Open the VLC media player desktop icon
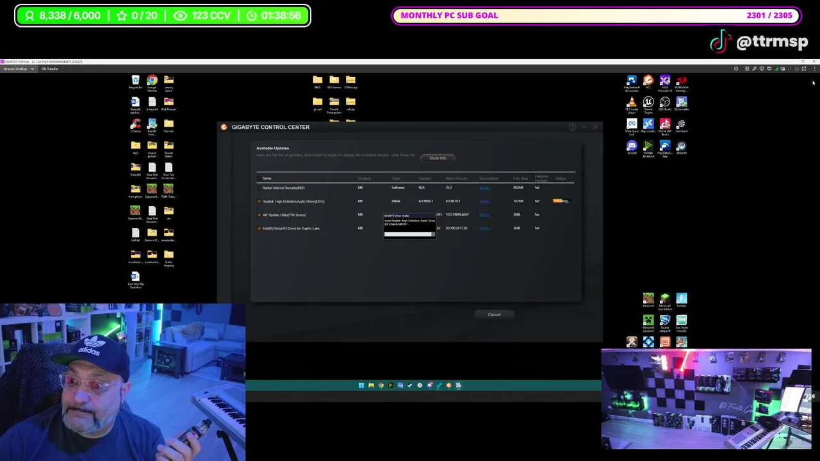The width and height of the screenshot is (820, 461). point(632,104)
